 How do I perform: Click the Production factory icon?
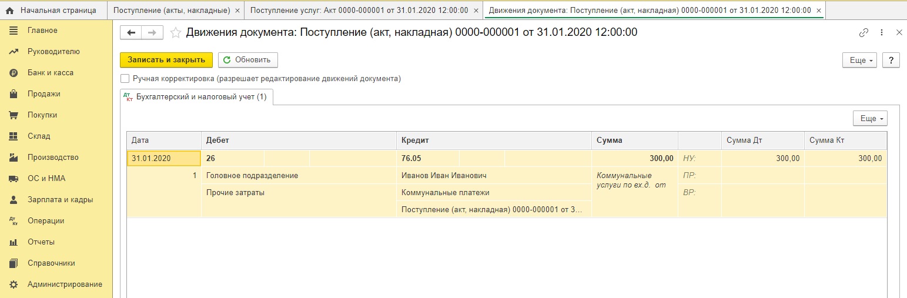[x=14, y=158]
